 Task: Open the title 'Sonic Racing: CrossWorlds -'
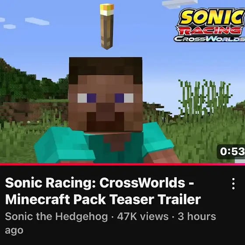tap(100, 183)
